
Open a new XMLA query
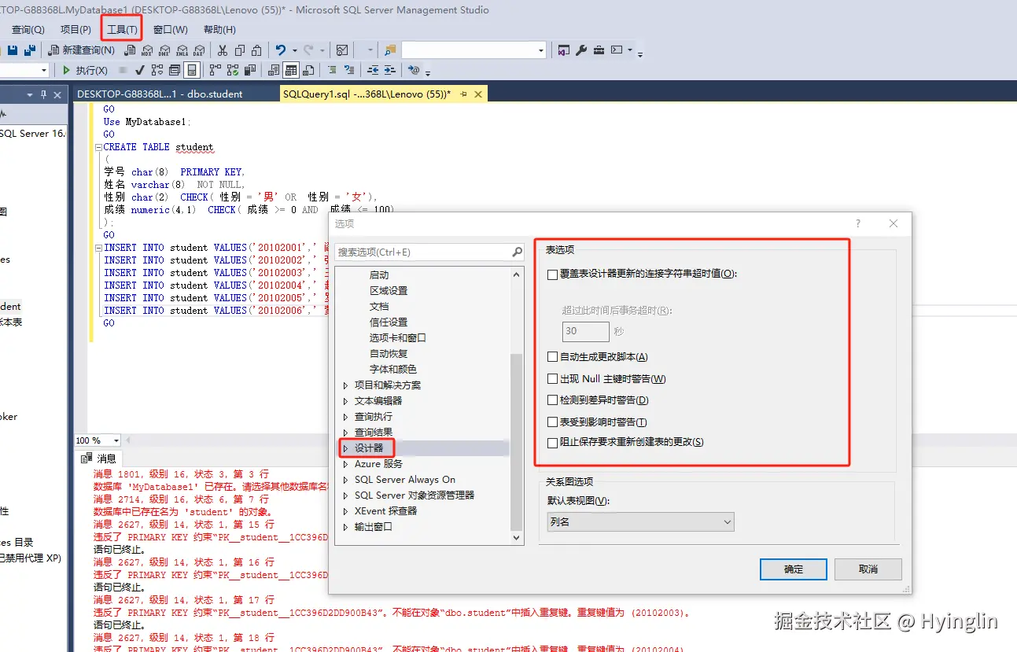pos(182,50)
